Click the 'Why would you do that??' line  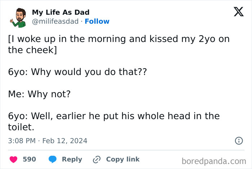77,72
